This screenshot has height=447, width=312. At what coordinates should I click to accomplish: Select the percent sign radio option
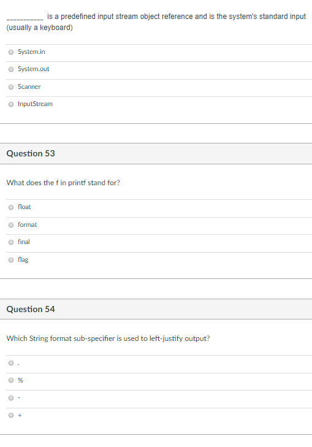click(11, 380)
